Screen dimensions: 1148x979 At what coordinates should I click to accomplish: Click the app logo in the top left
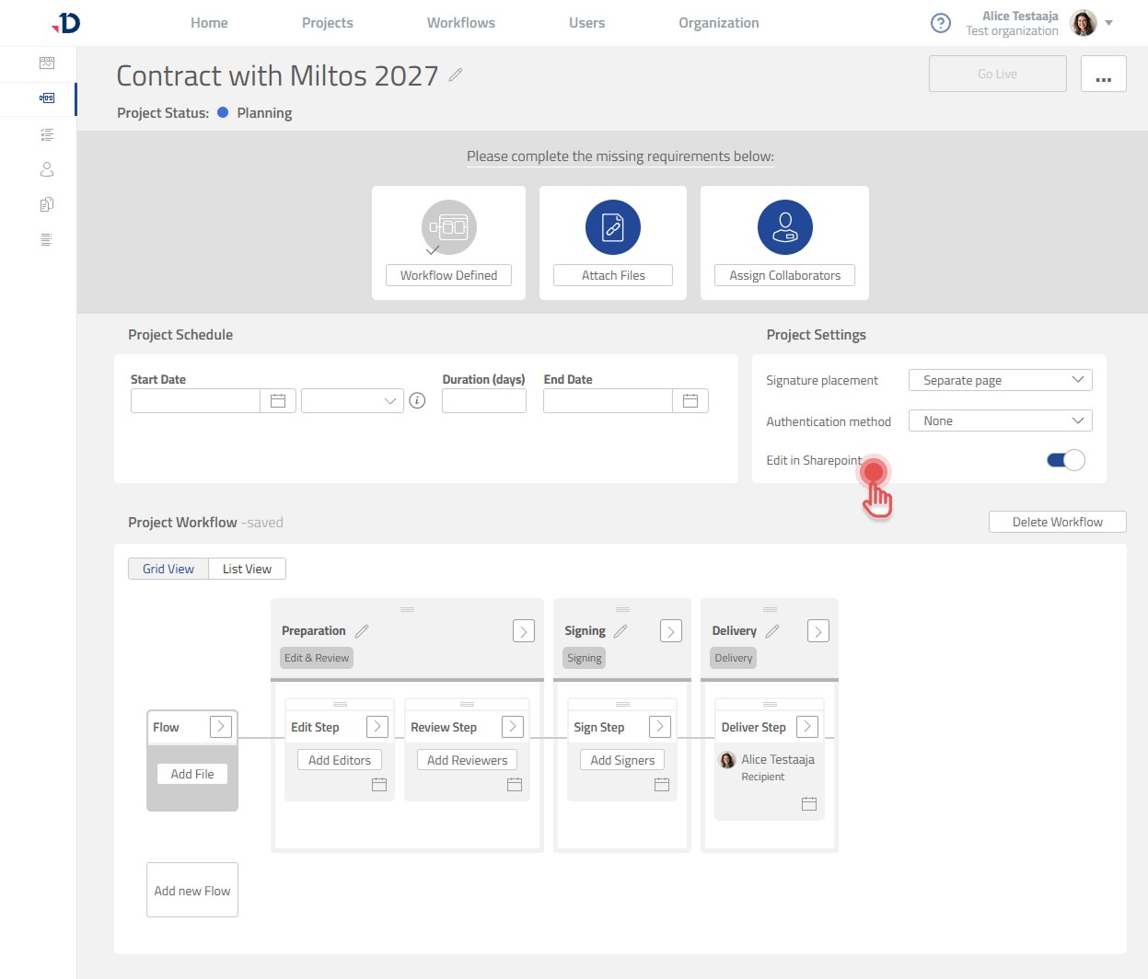coord(66,23)
